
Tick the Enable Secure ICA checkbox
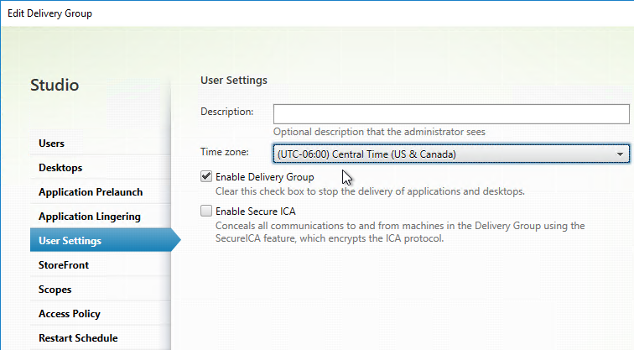[206, 212]
